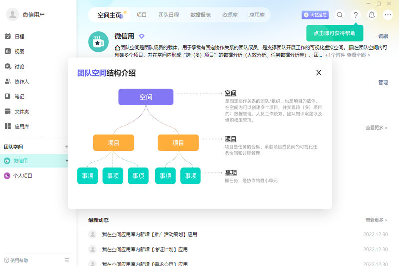Open 文件夹 in the sidebar
The width and height of the screenshot is (399, 266).
[x=21, y=111]
